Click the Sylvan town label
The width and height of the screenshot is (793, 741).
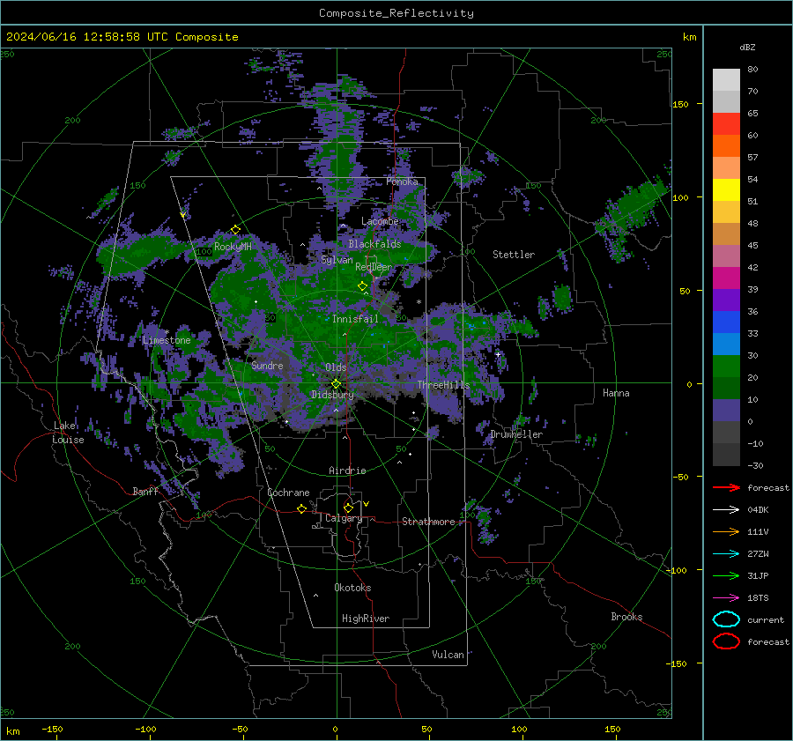click(337, 260)
